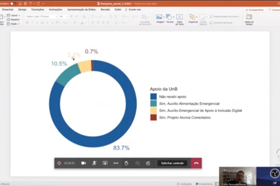
Task: Open the Apresentação de Slides tab
Action: [x=81, y=9]
